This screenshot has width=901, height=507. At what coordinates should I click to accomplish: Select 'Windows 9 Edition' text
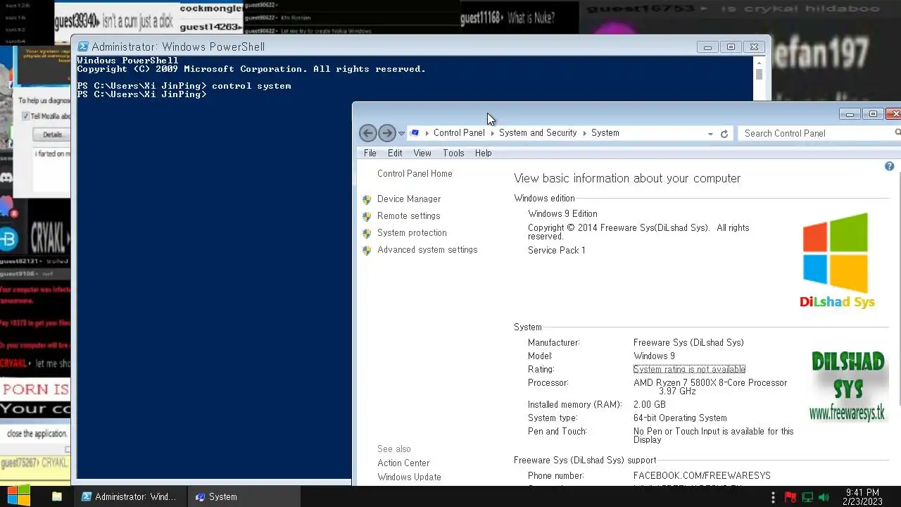pos(562,213)
